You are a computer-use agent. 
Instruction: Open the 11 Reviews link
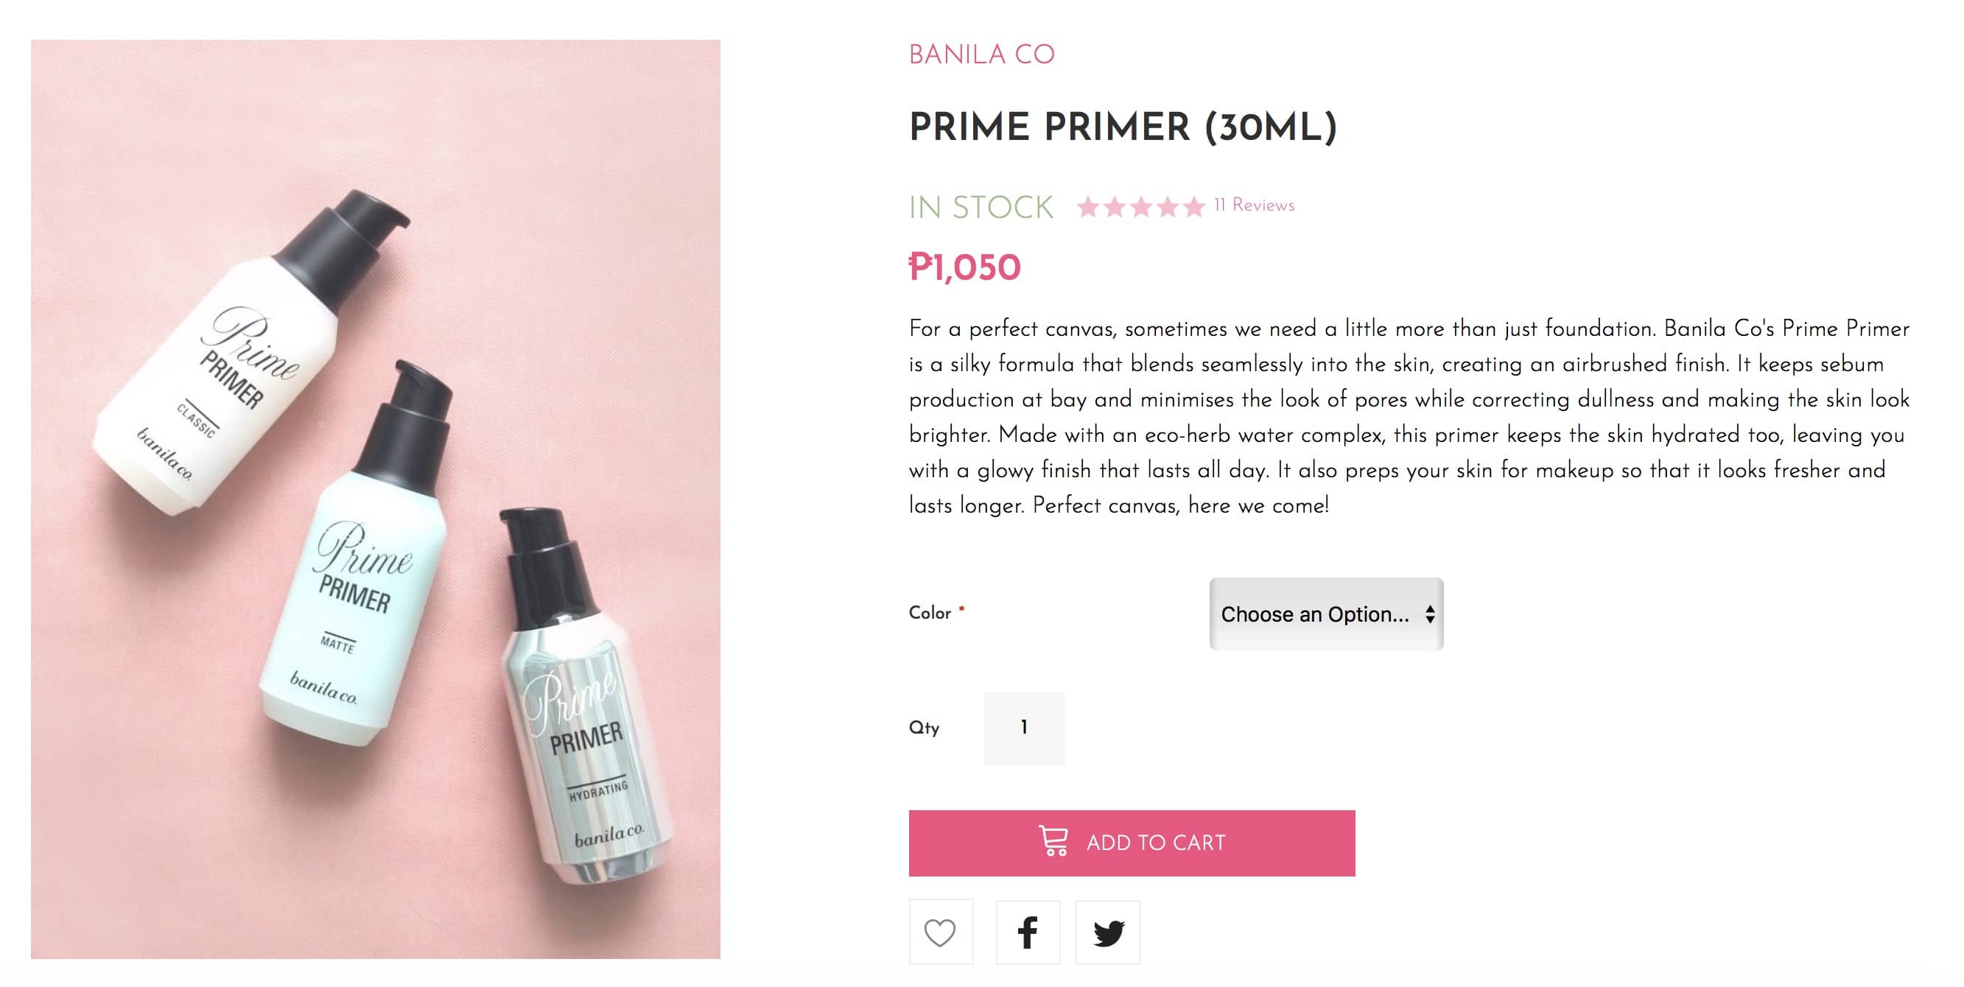coord(1254,205)
